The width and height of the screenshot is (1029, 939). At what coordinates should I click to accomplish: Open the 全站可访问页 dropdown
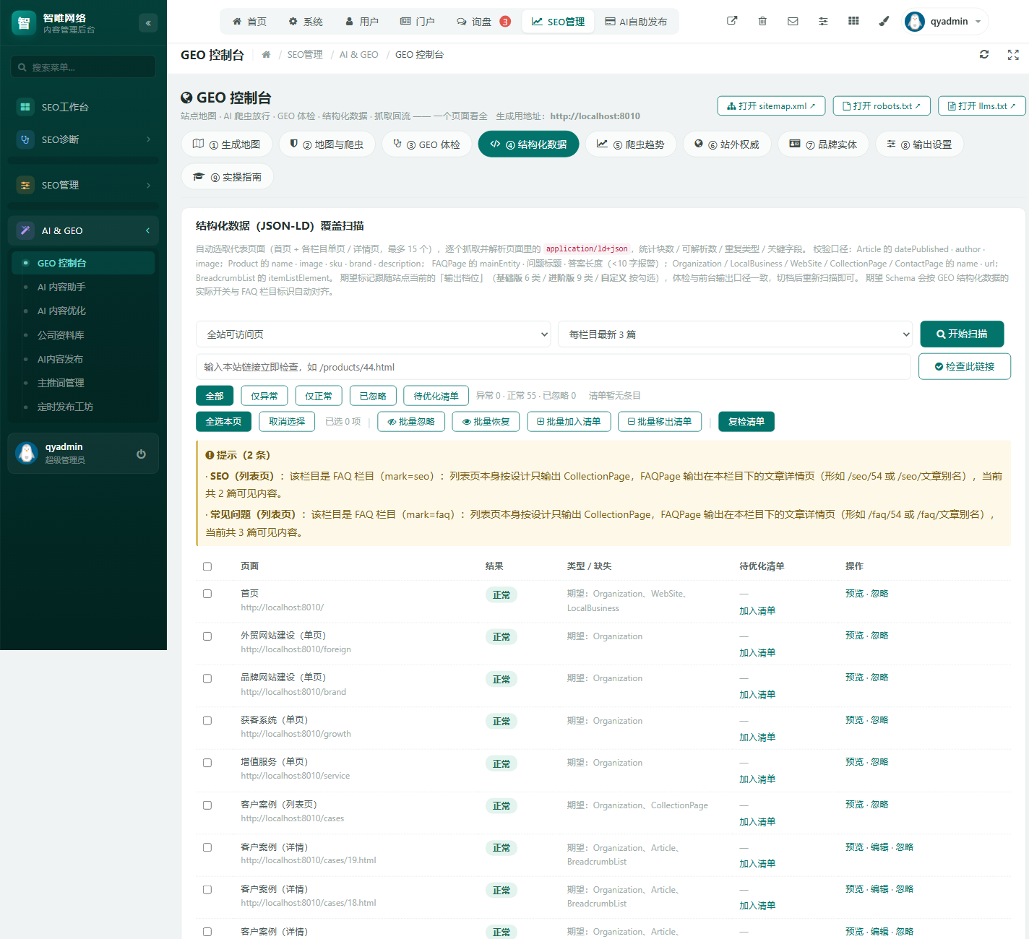(373, 334)
